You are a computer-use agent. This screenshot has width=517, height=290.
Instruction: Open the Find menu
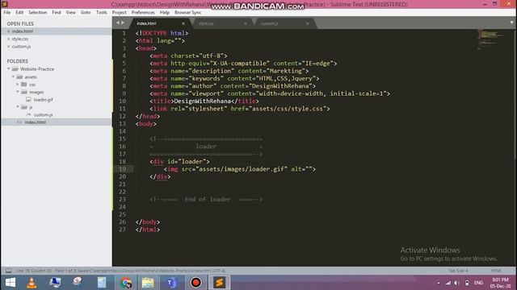[x=57, y=12]
